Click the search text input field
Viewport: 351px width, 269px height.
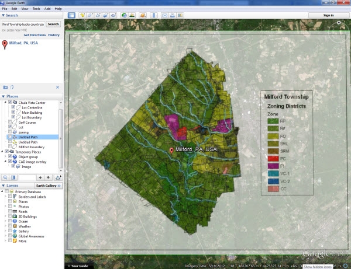click(23, 24)
